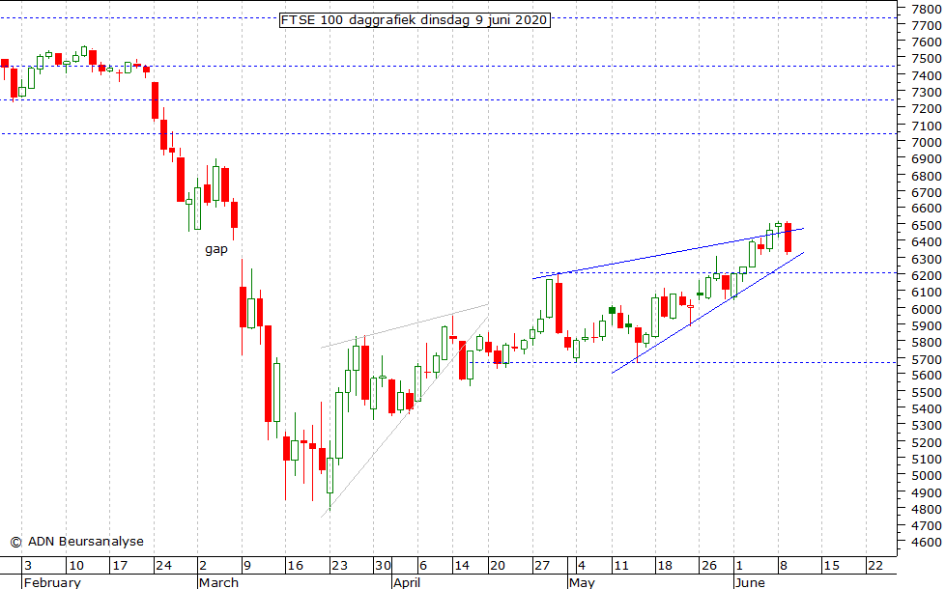Click date label 23 on time axis
Viewport: 946px width, 589px height.
[x=340, y=566]
